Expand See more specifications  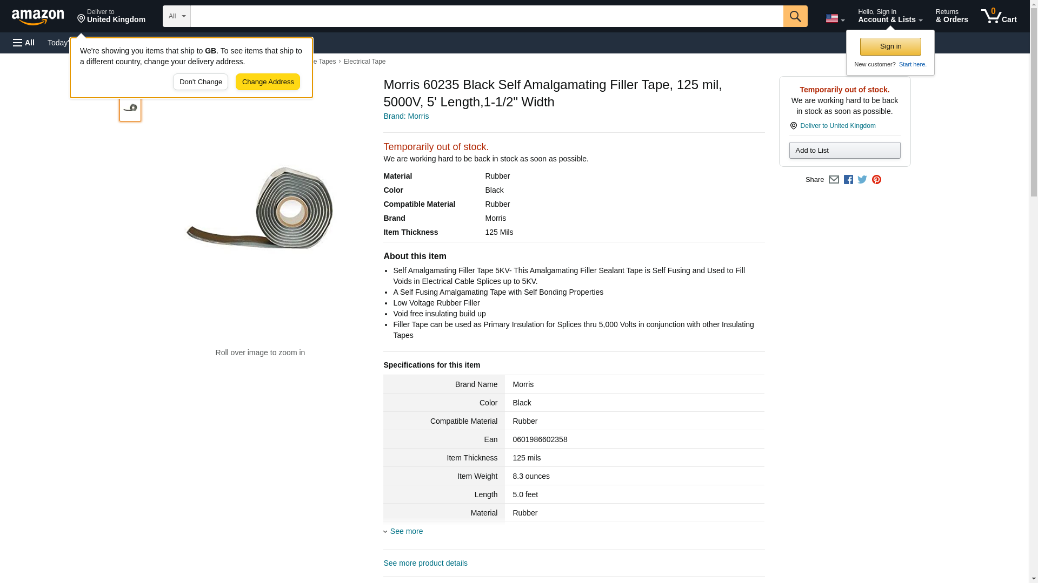click(406, 531)
